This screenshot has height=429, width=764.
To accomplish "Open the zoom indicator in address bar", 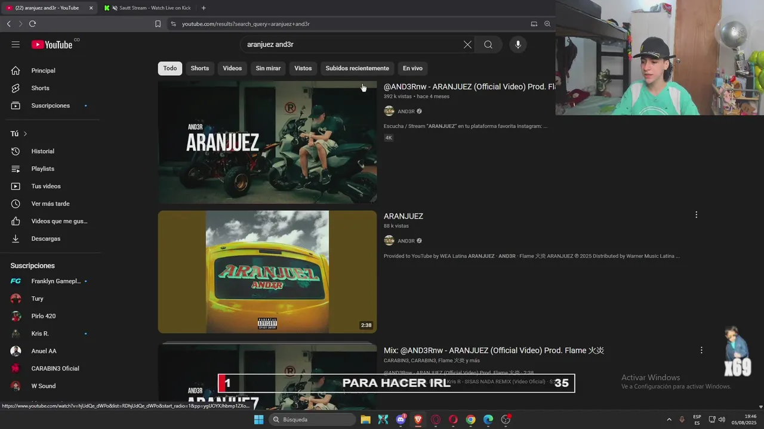I will click(x=547, y=24).
